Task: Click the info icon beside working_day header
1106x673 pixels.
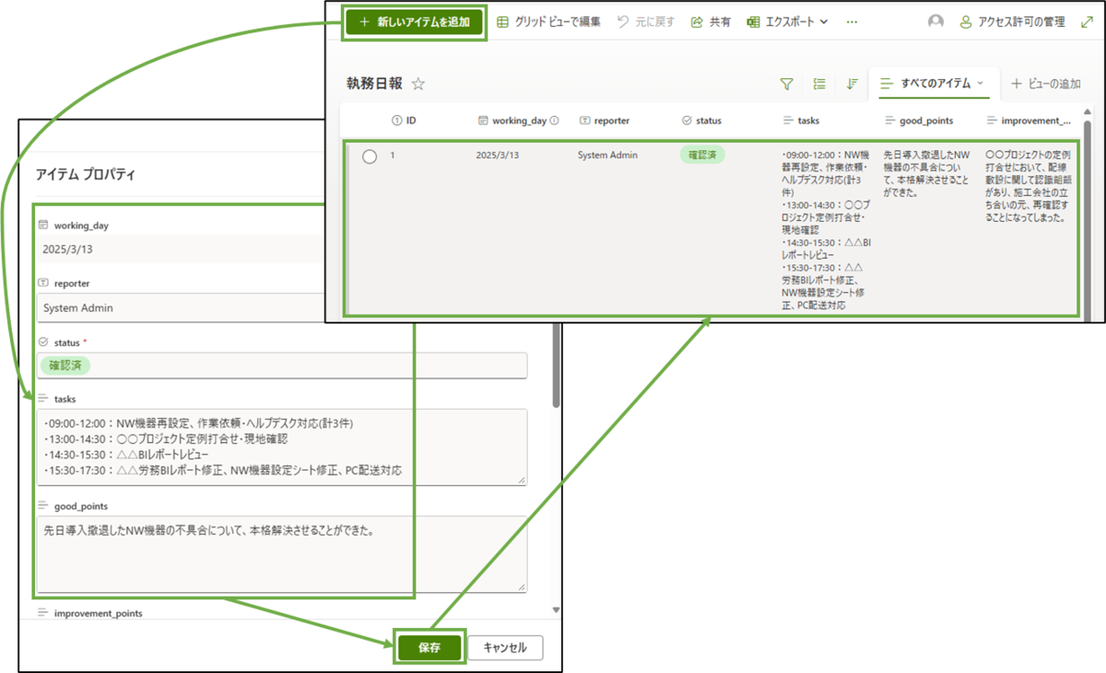Action: 555,121
